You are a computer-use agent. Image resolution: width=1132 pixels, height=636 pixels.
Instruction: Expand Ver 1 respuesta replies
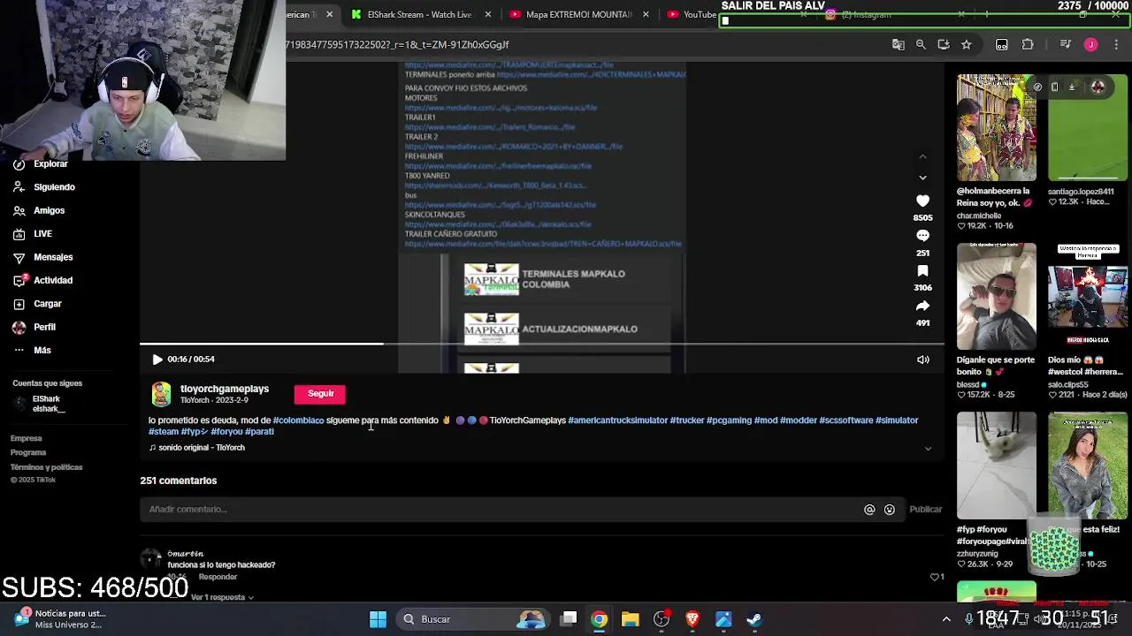pyautogui.click(x=222, y=598)
